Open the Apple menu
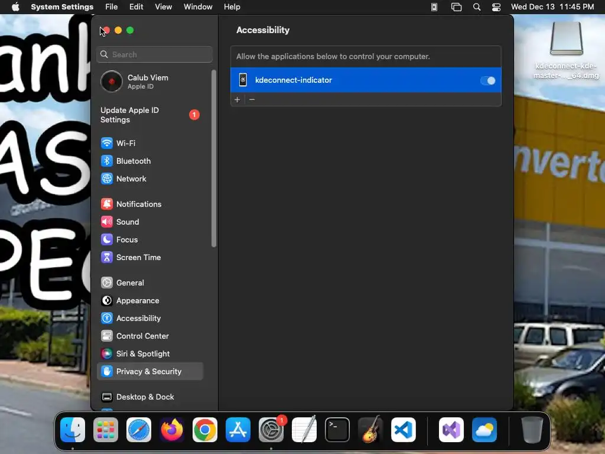The width and height of the screenshot is (605, 454). click(15, 7)
